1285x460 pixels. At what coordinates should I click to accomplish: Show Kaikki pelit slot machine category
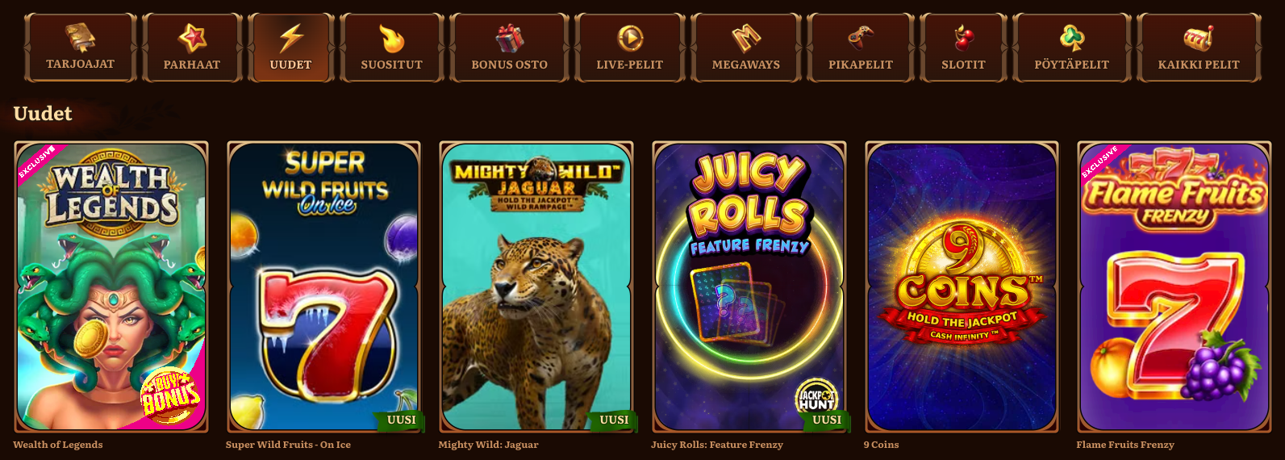coord(1199,48)
